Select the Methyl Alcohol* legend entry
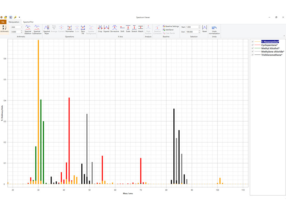 (x=270, y=48)
